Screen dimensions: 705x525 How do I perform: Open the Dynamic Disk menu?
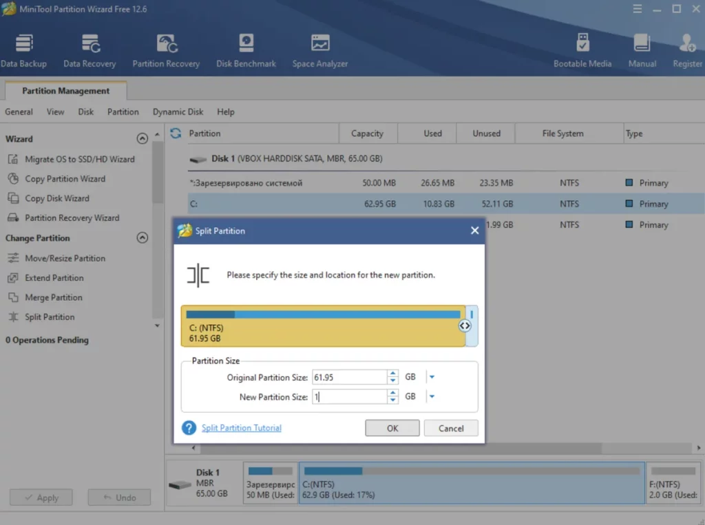(178, 111)
